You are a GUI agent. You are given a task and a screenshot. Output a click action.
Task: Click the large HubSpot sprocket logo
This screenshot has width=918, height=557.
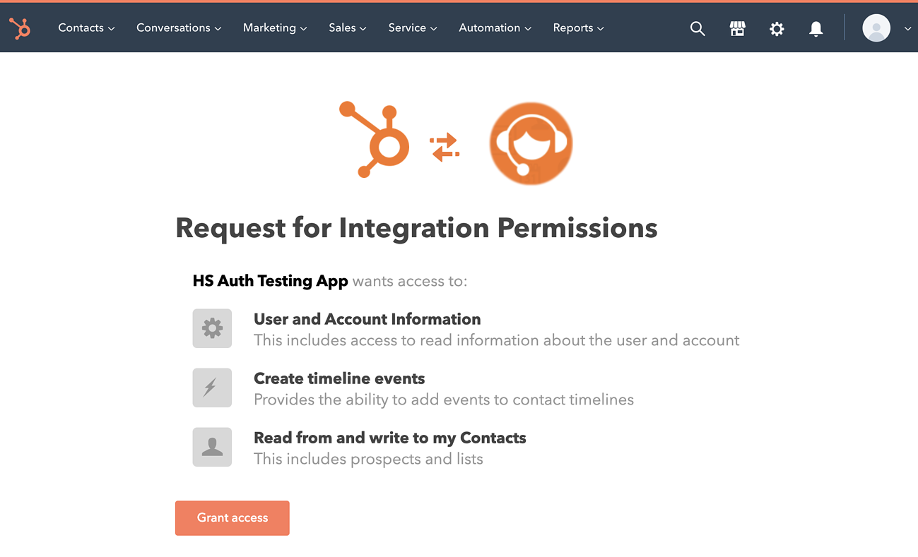click(x=375, y=139)
